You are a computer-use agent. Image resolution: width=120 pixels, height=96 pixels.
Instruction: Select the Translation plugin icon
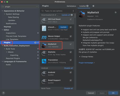tap(44, 61)
